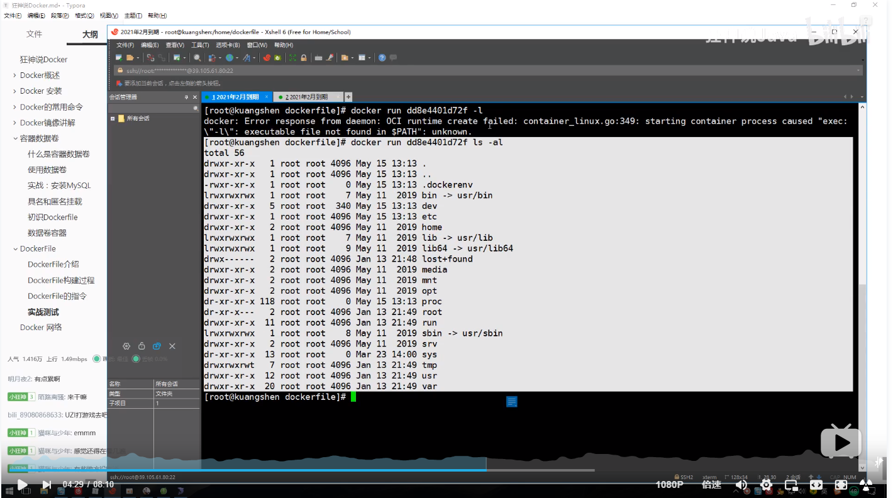Close the floating overlay with its X icon

pyautogui.click(x=172, y=346)
